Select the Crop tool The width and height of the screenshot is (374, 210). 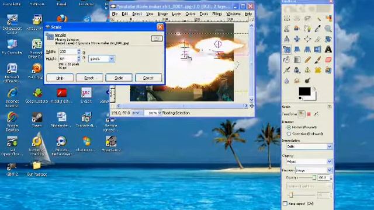pyautogui.click(x=318, y=39)
